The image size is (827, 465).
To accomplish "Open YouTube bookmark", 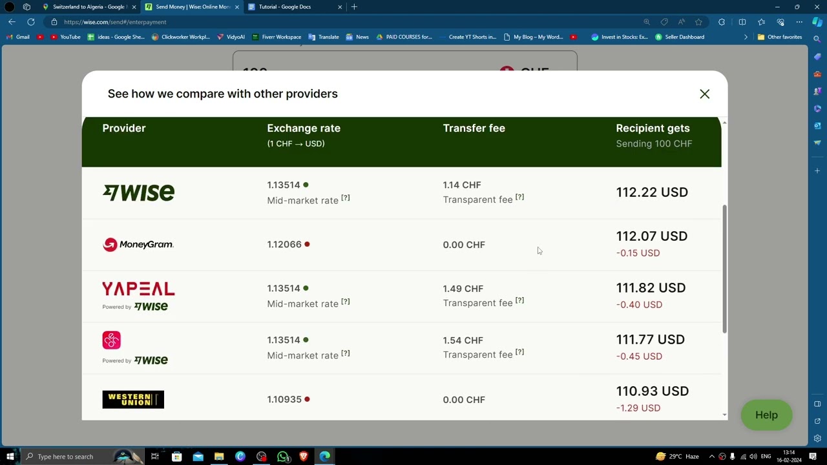I will (65, 37).
